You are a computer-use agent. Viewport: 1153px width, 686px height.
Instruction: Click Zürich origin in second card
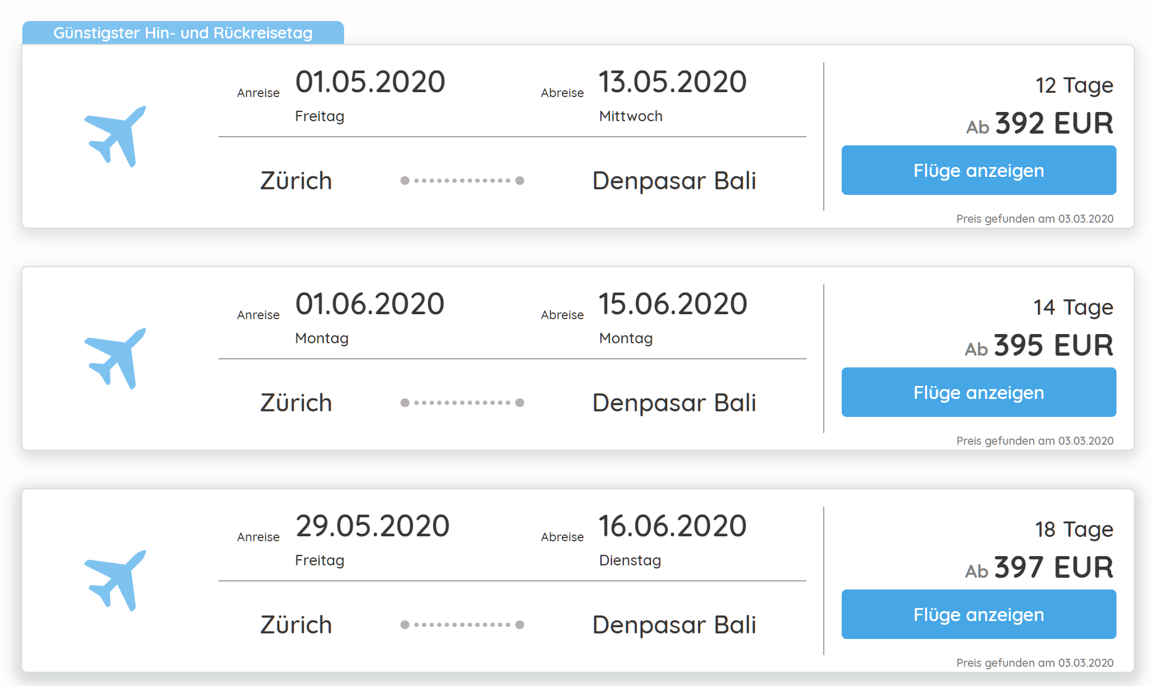point(296,403)
